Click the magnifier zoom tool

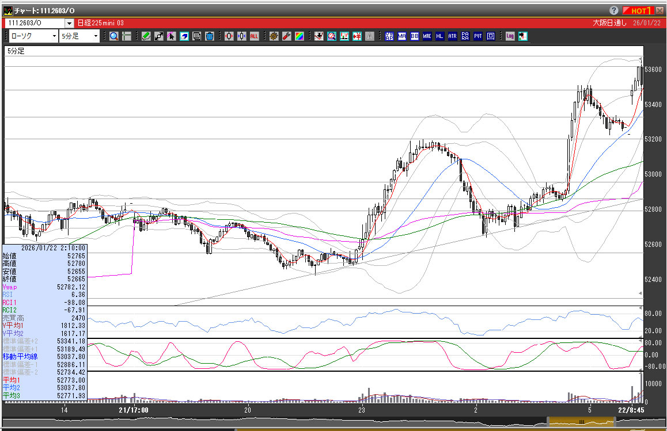pyautogui.click(x=113, y=36)
